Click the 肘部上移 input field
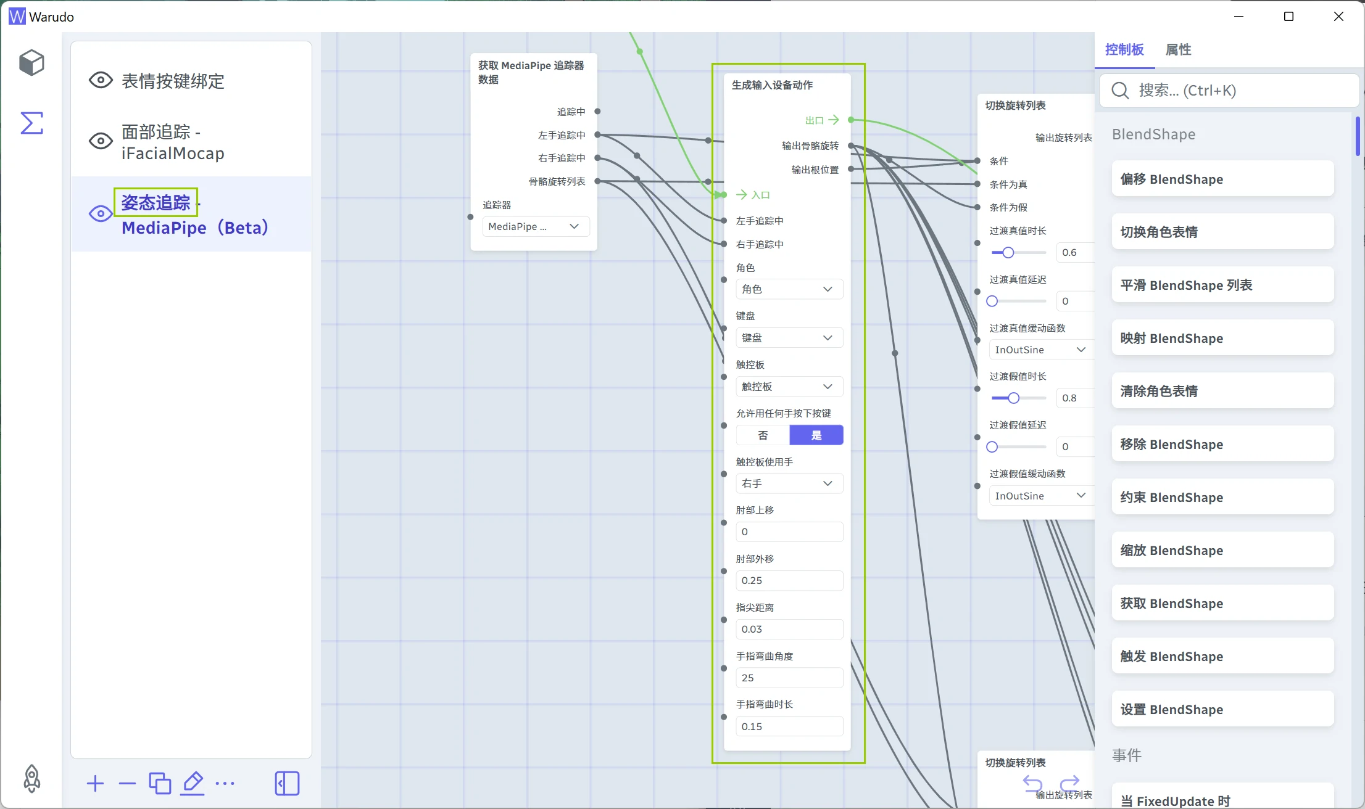Screen dimensions: 1365x809 point(789,532)
